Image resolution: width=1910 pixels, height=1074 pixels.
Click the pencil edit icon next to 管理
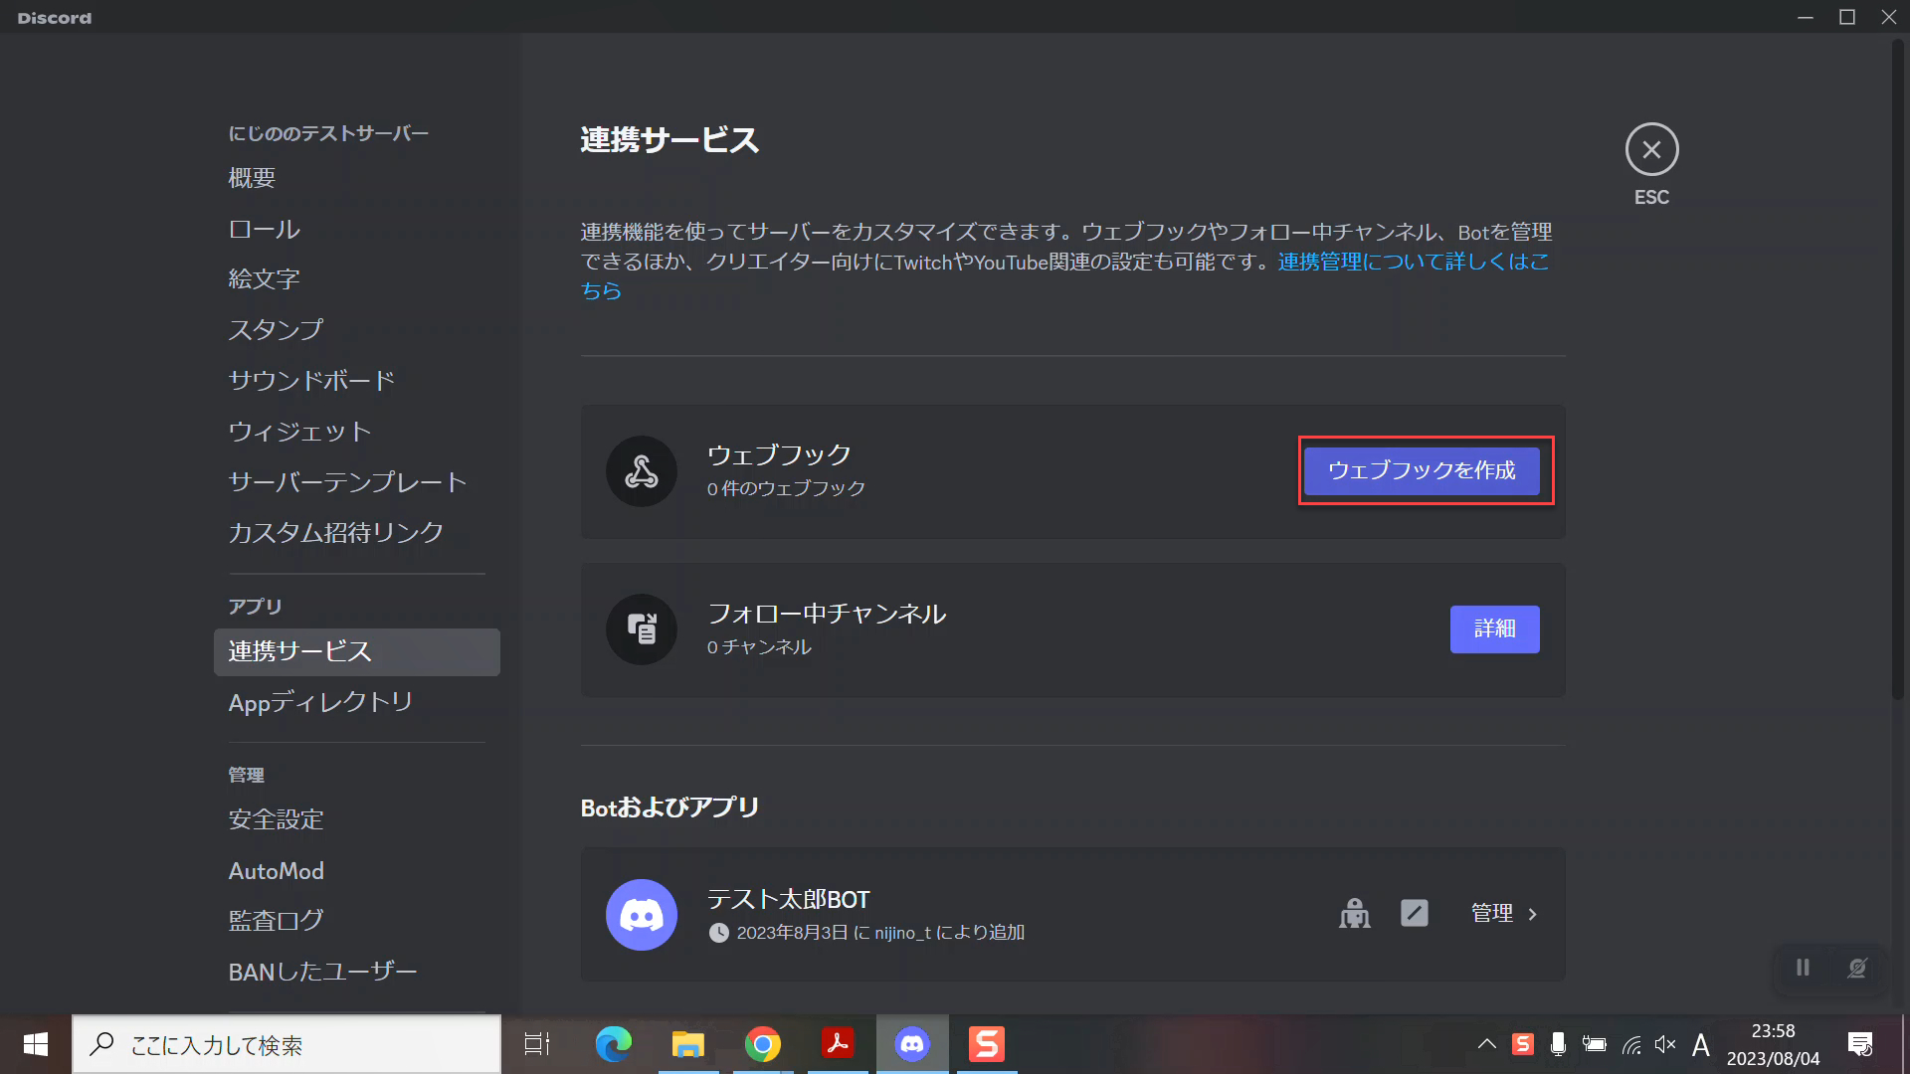(x=1415, y=913)
